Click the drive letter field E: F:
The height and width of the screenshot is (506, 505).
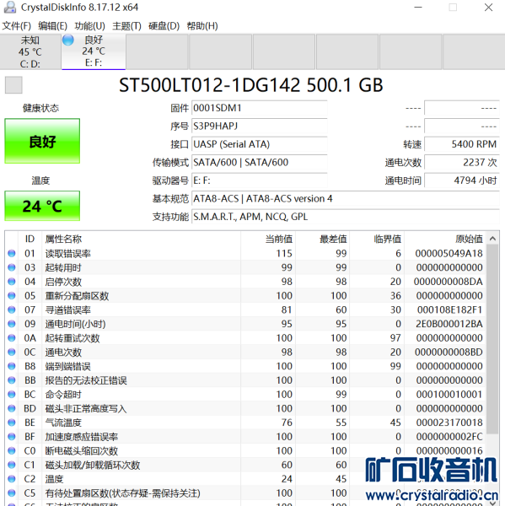pyautogui.click(x=260, y=180)
